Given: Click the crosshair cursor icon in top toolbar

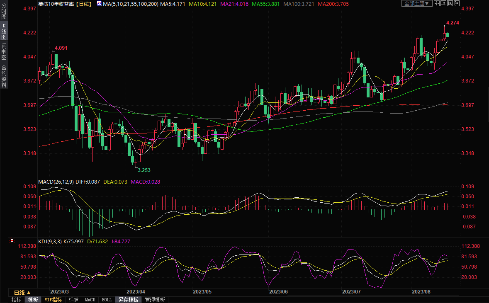Looking at the screenshot, I should pos(436,3).
